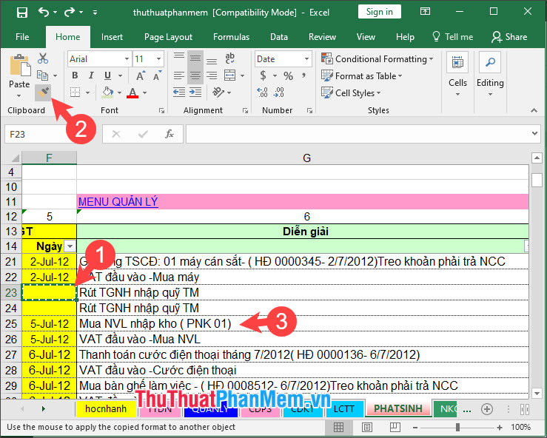
Task: Switch to the Insert ribbon tab
Action: click(x=112, y=37)
